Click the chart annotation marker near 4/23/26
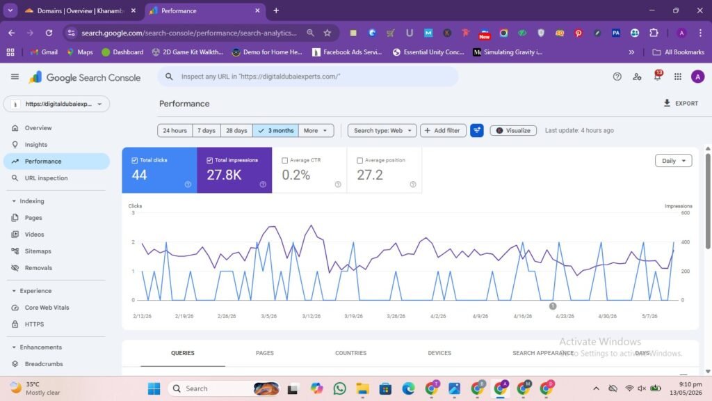The width and height of the screenshot is (712, 401). click(553, 306)
